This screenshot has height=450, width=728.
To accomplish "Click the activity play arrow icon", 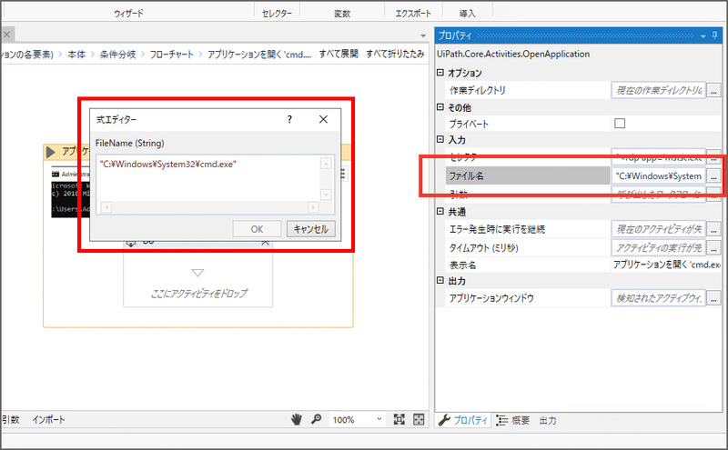I will (51, 152).
